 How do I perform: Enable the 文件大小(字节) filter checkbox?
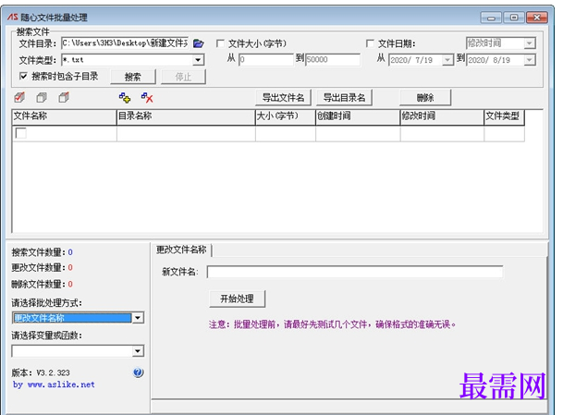pyautogui.click(x=220, y=43)
